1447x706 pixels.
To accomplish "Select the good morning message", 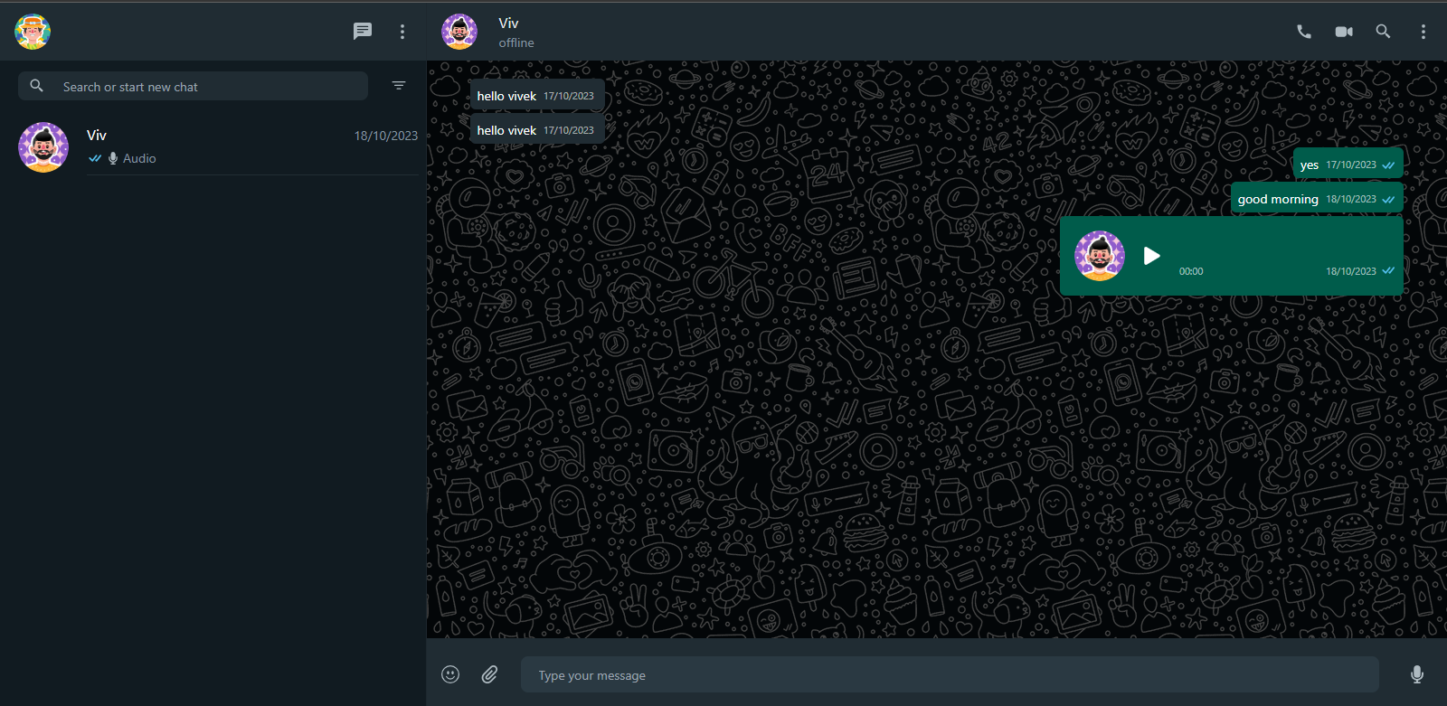I will coord(1278,199).
